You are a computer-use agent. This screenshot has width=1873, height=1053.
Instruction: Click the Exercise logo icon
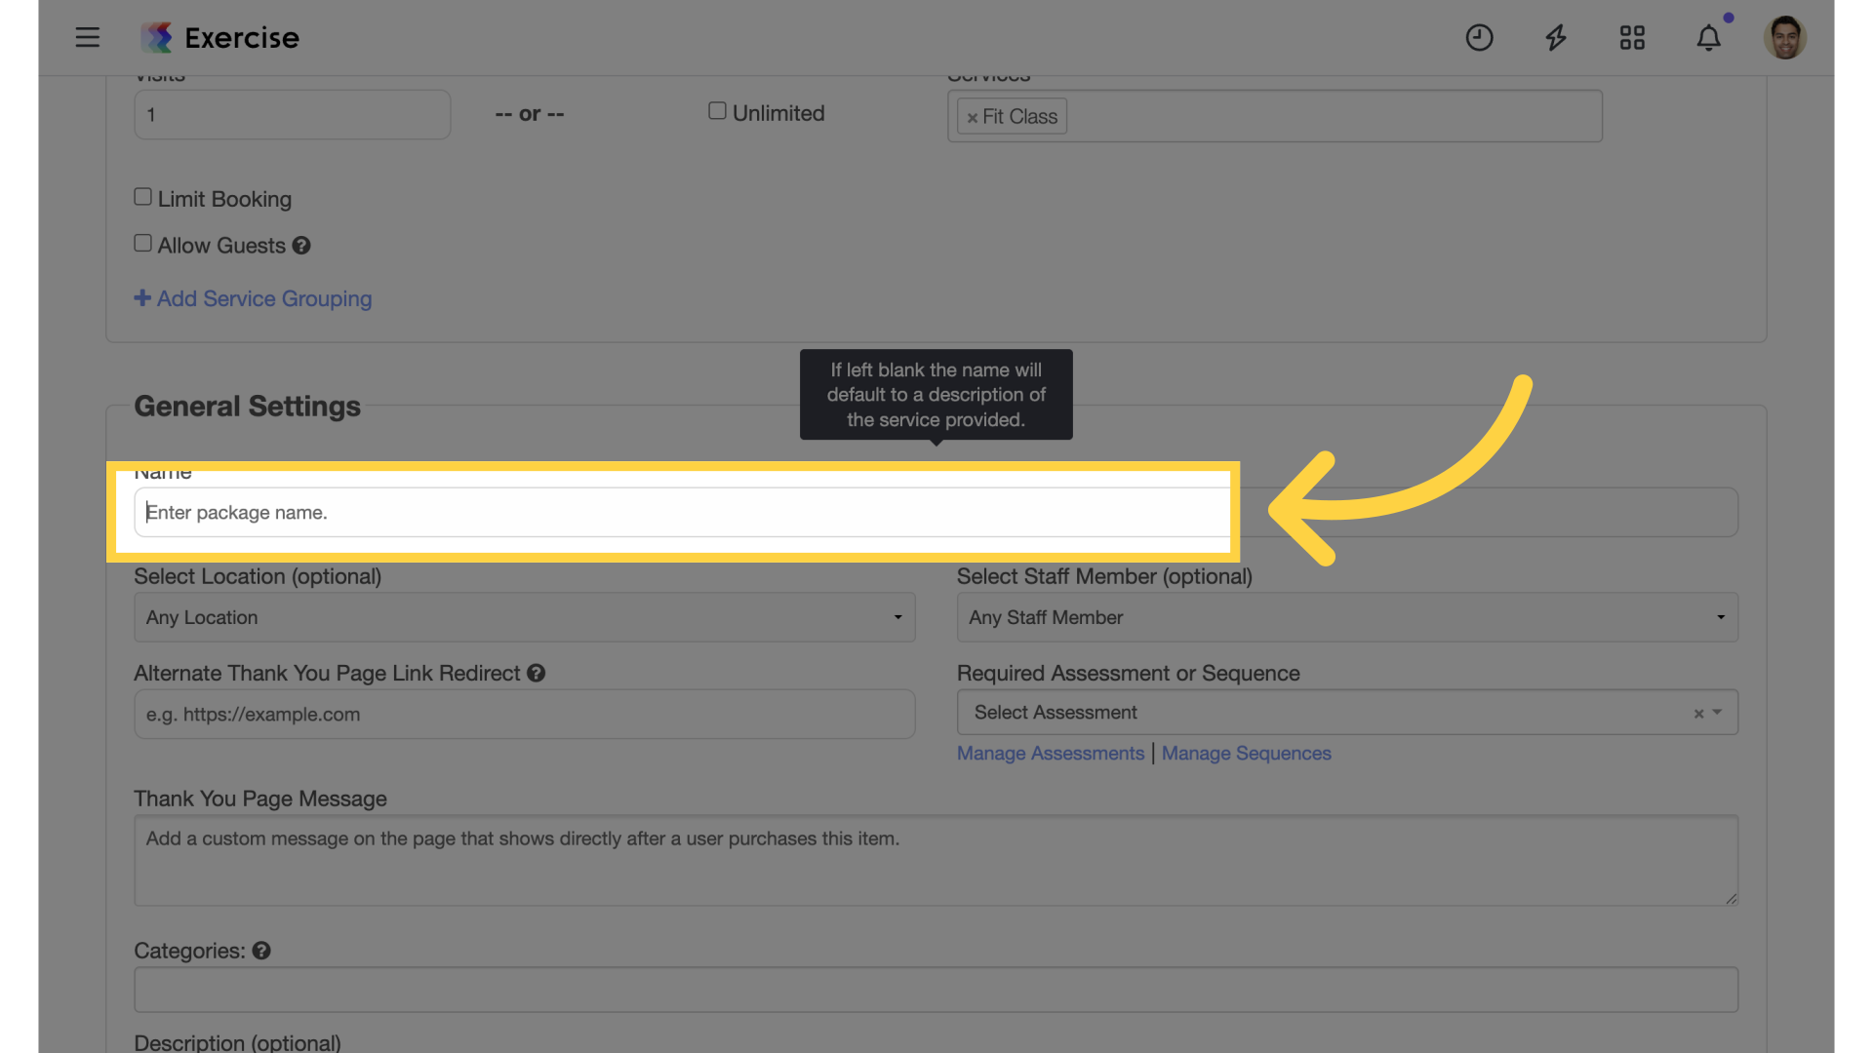pos(156,37)
